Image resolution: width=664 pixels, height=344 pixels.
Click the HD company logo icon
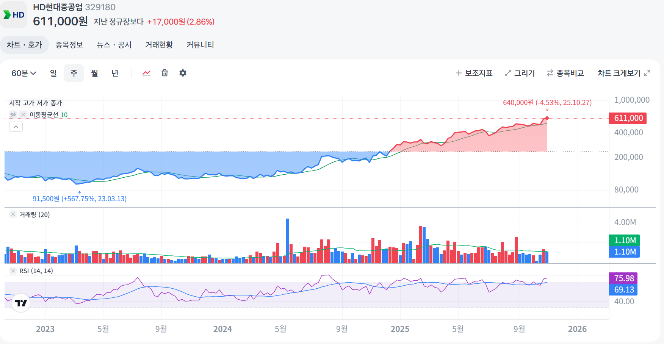pyautogui.click(x=14, y=15)
